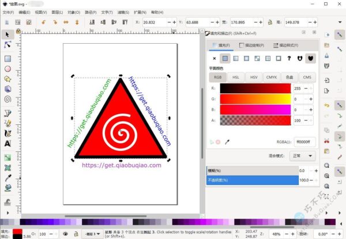The image size is (346, 239).
Task: Toggle width-height ratio lock
Action: 268,22
